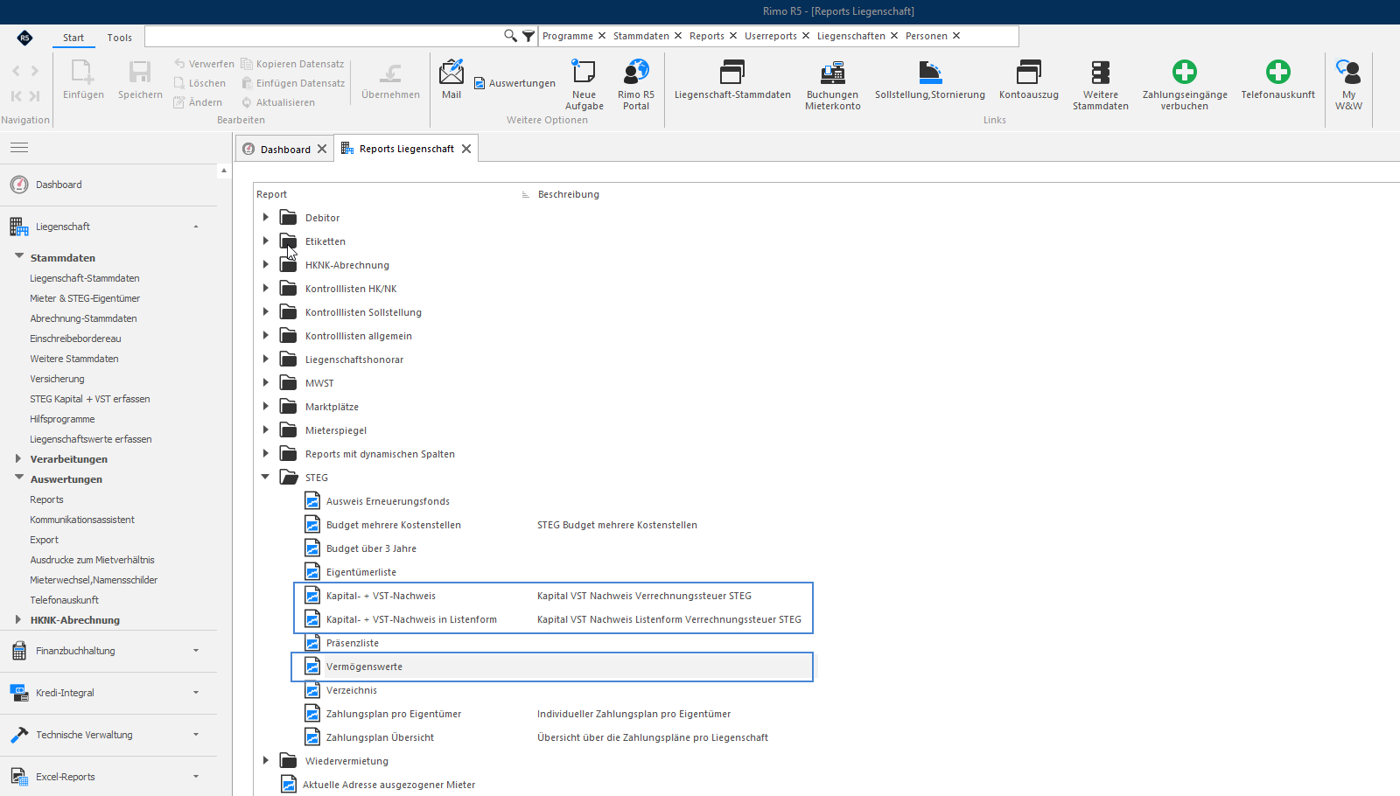Expand the Debitor report folder
Screen dimensions: 1400x796
(x=266, y=217)
